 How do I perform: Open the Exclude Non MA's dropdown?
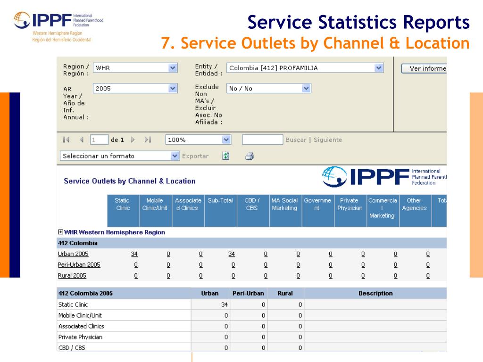(268, 88)
